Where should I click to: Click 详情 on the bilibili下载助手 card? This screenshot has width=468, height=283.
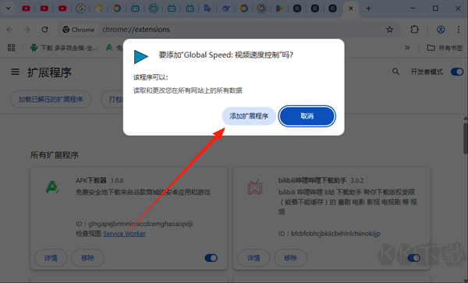click(253, 257)
